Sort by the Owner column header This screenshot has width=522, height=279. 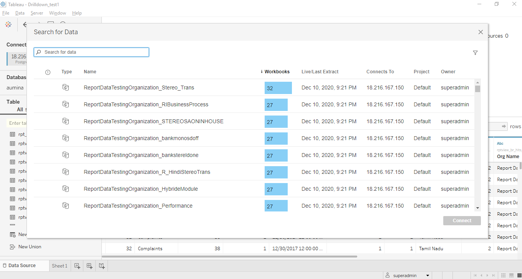coord(448,72)
